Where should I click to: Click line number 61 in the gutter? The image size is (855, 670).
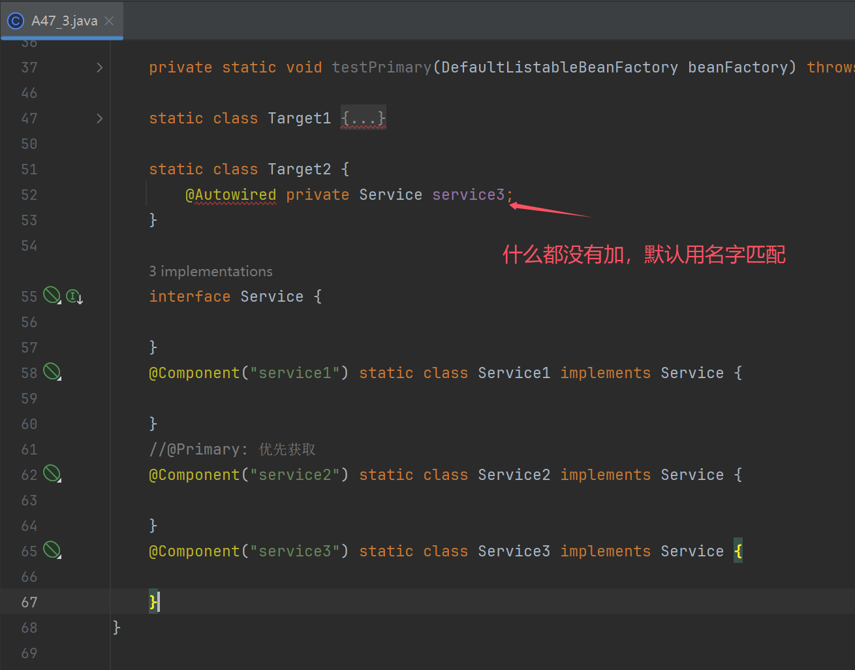point(29,449)
